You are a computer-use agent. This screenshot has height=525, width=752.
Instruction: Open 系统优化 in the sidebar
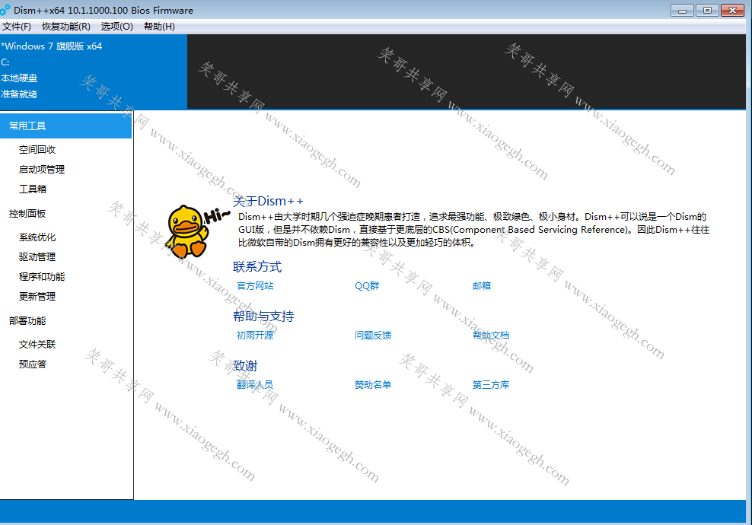tap(37, 237)
